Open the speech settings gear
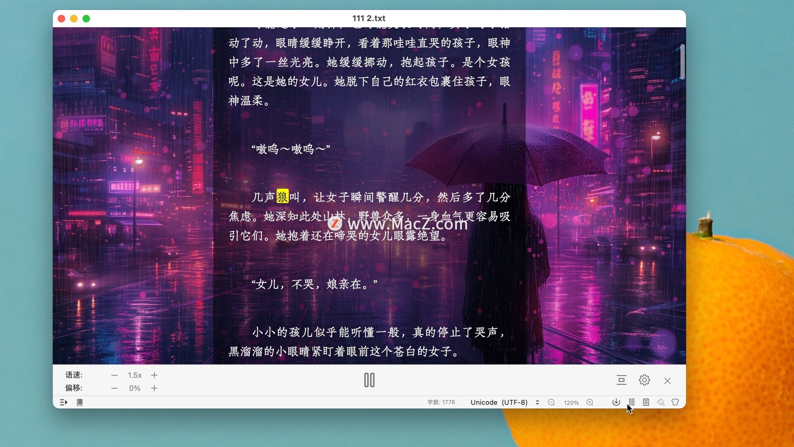Screen dimensions: 794x447 click(x=644, y=380)
